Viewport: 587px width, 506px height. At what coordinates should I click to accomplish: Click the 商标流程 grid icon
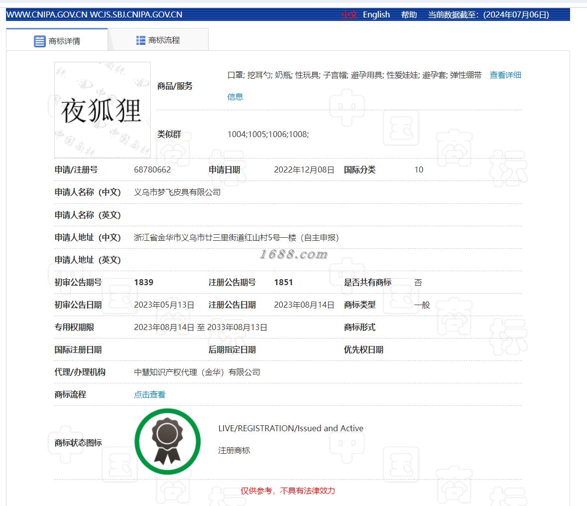(141, 40)
